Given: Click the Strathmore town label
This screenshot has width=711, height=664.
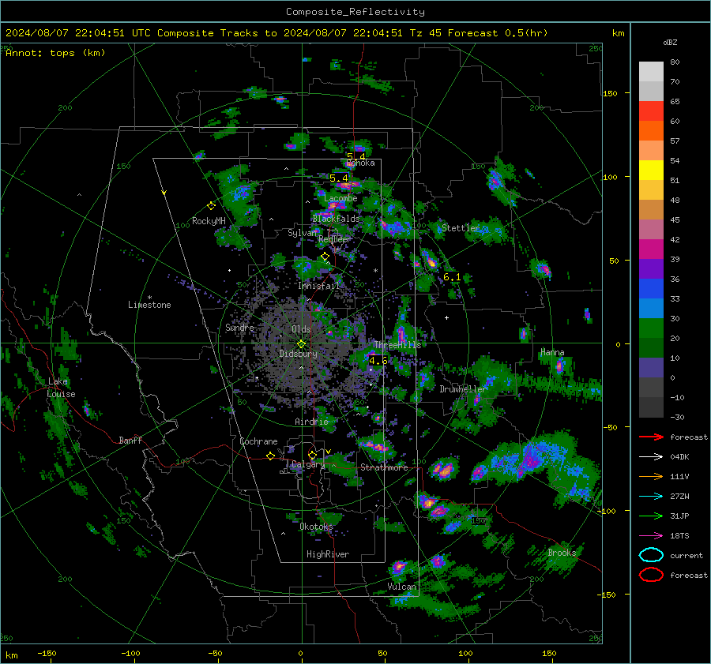Looking at the screenshot, I should 384,467.
